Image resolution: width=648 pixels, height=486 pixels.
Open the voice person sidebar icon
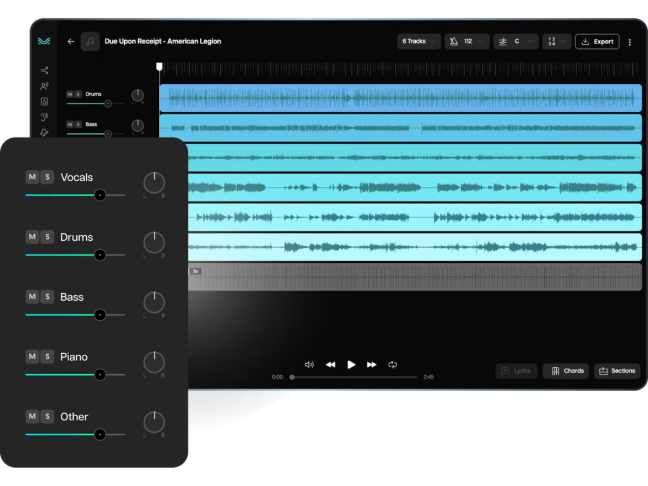tap(44, 86)
